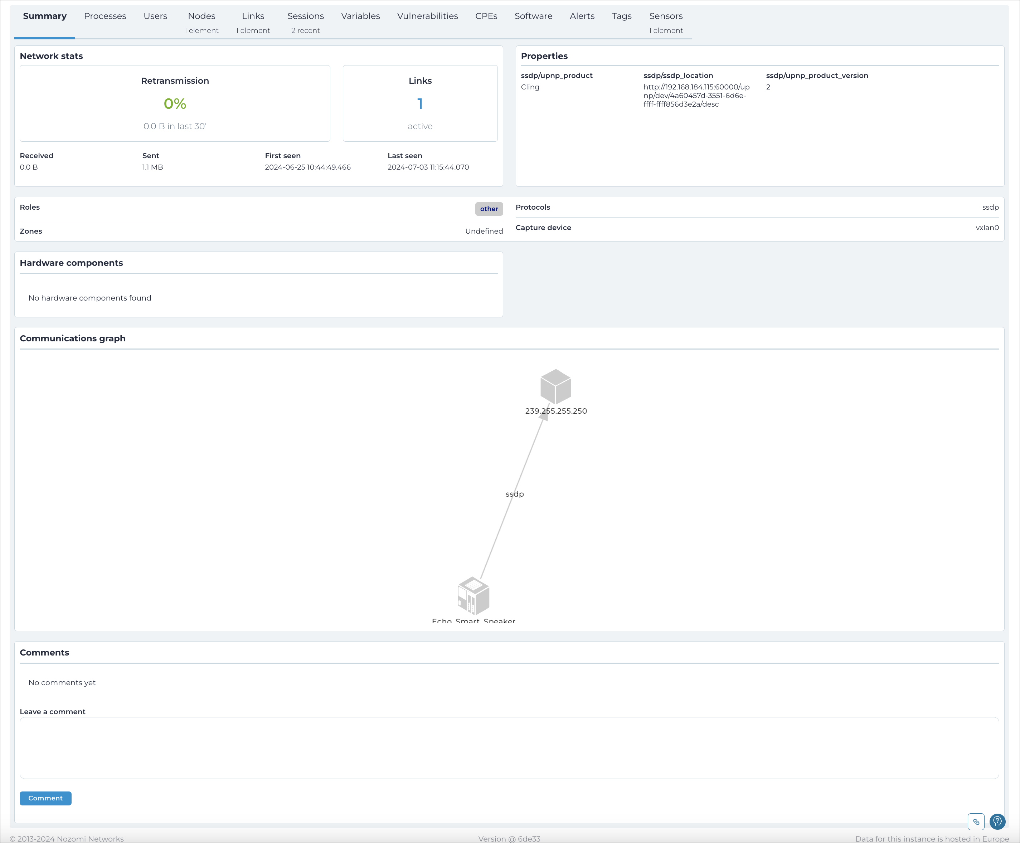Select the Tags tab
The width and height of the screenshot is (1020, 843).
622,16
